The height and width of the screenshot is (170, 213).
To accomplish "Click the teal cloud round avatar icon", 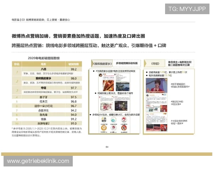I will 114,120.
